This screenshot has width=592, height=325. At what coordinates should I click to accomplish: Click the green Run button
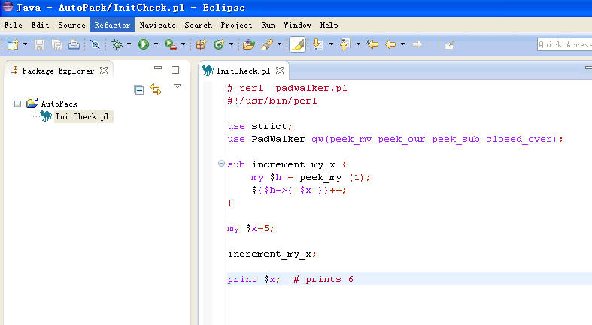[x=144, y=45]
